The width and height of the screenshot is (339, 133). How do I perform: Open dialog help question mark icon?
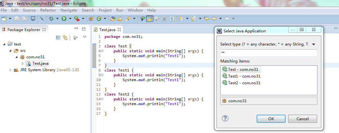(x=225, y=119)
